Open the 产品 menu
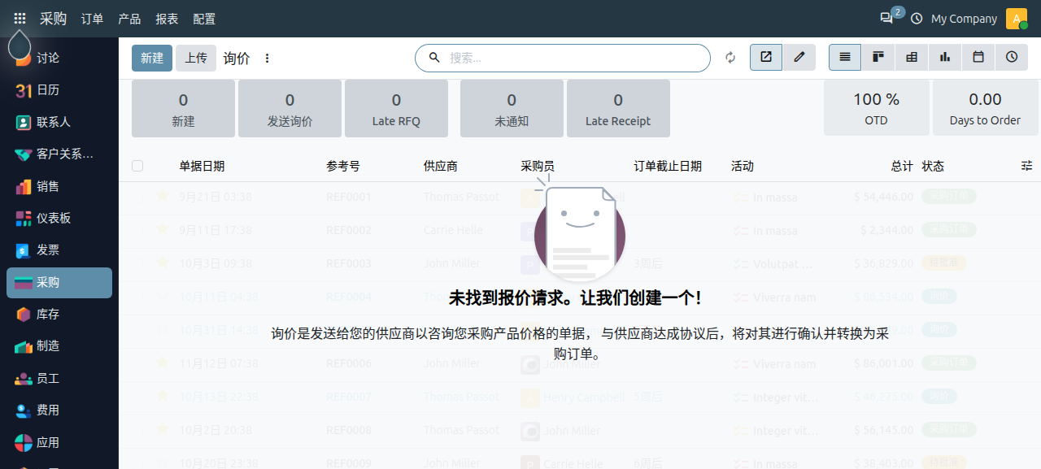 129,19
